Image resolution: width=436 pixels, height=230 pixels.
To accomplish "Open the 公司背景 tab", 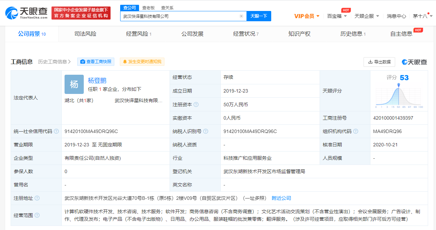I will [32, 34].
